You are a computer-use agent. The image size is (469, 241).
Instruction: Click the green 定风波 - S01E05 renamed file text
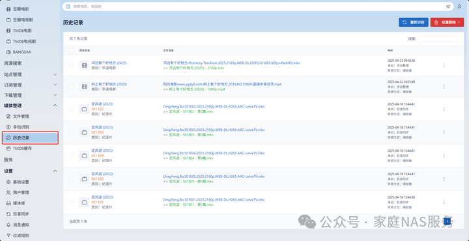(x=192, y=182)
